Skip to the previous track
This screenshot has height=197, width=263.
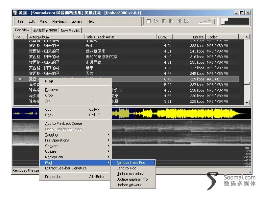point(171,21)
